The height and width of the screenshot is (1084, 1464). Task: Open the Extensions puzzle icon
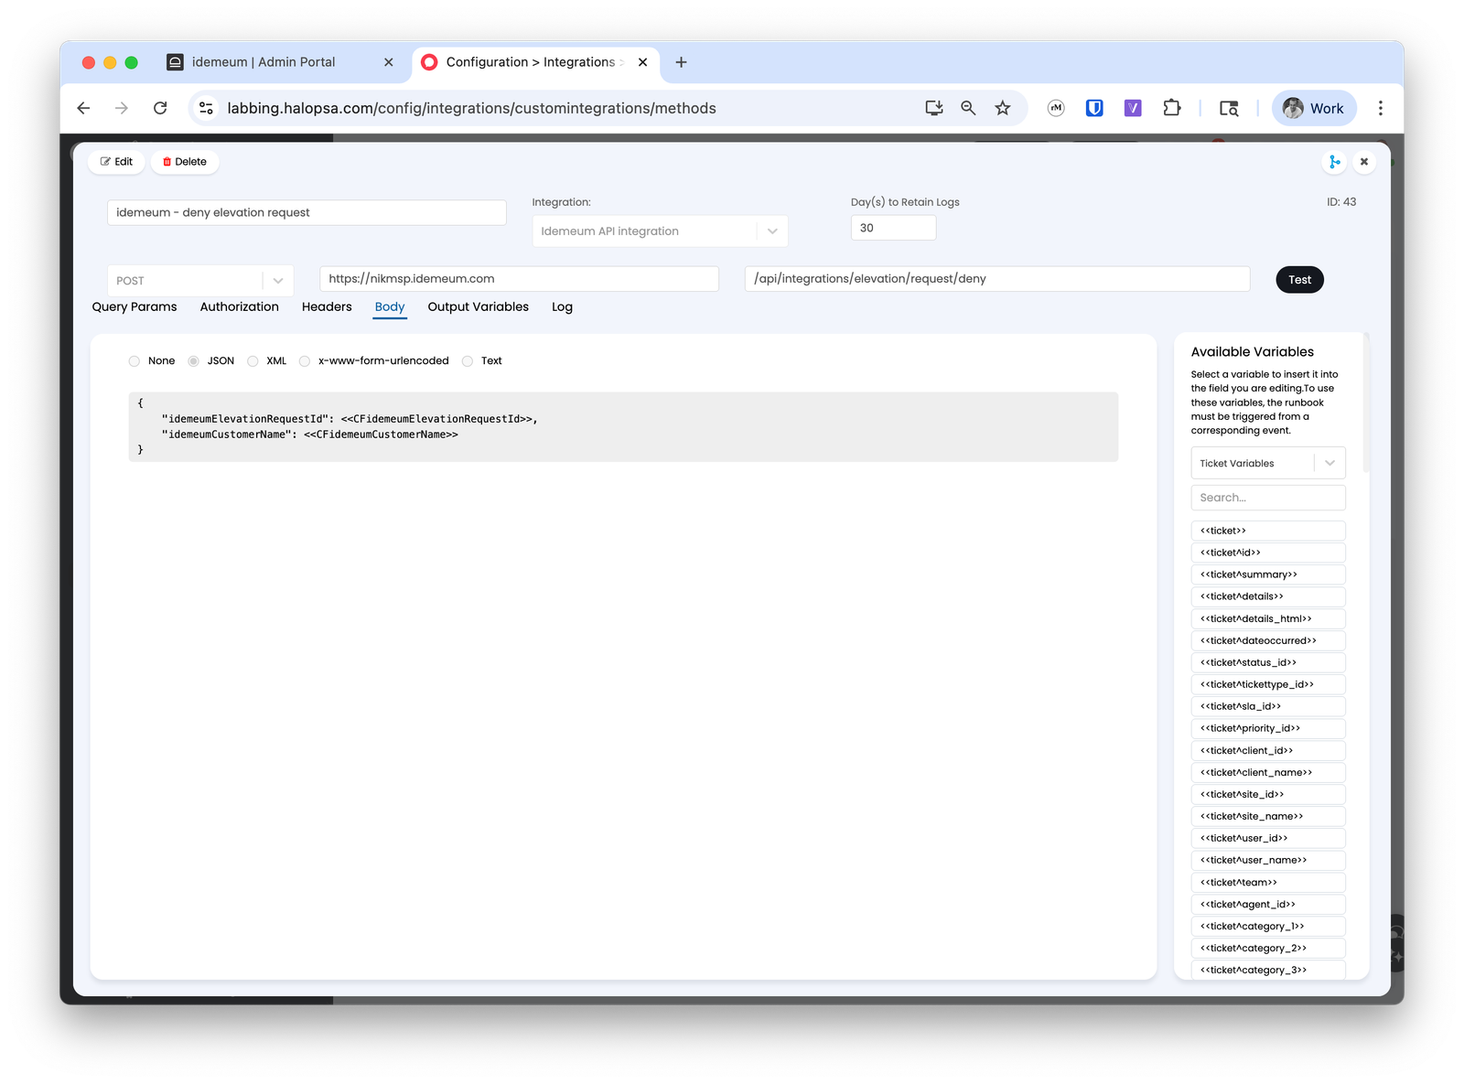(x=1171, y=108)
